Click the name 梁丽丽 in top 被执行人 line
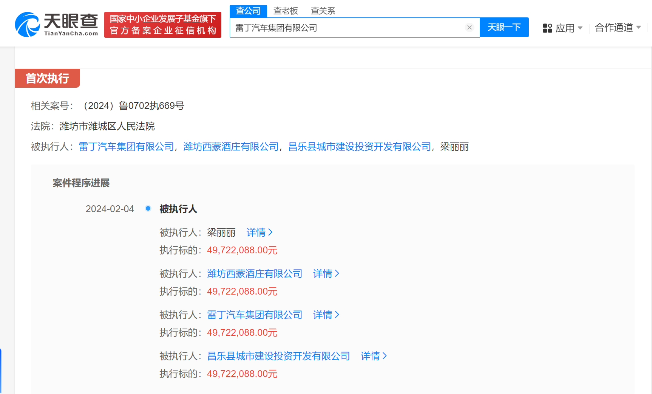Viewport: 652px width, 394px height. [454, 147]
